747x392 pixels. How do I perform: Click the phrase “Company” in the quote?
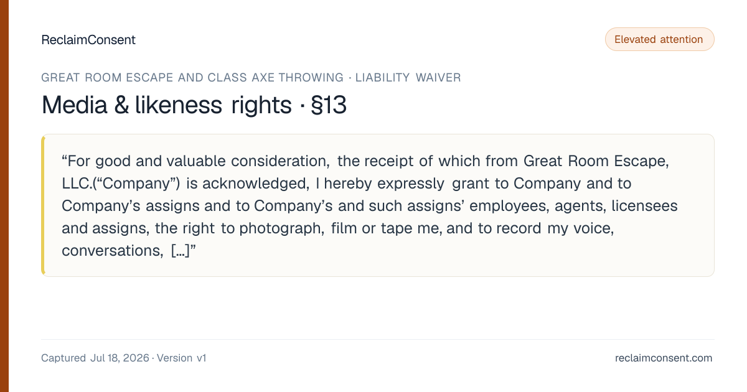point(136,184)
